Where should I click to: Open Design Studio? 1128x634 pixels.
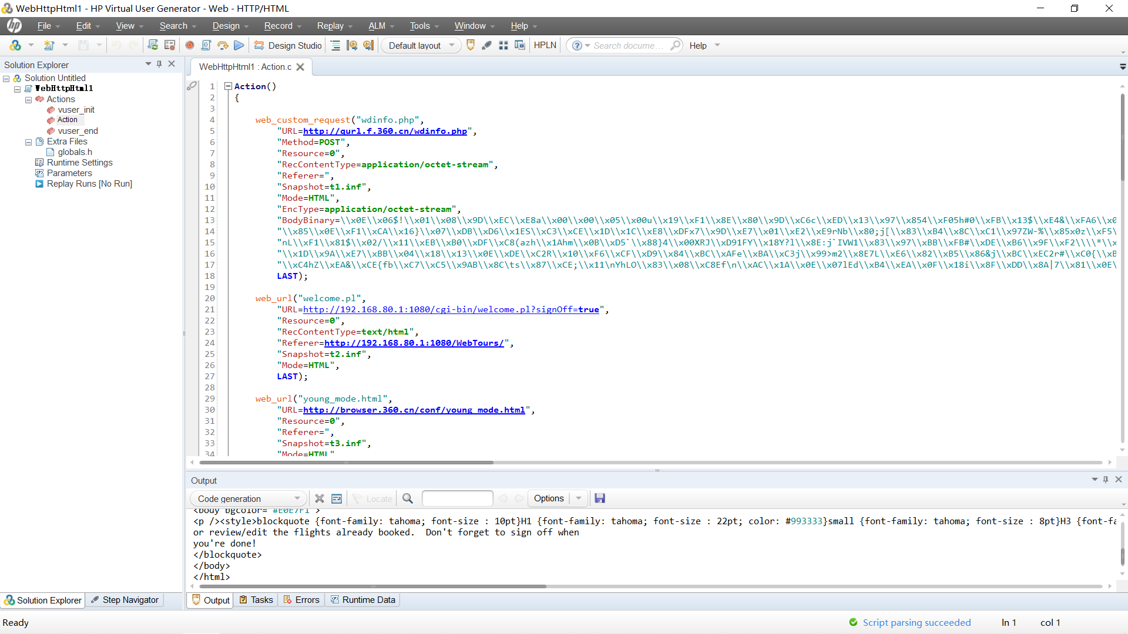click(288, 45)
